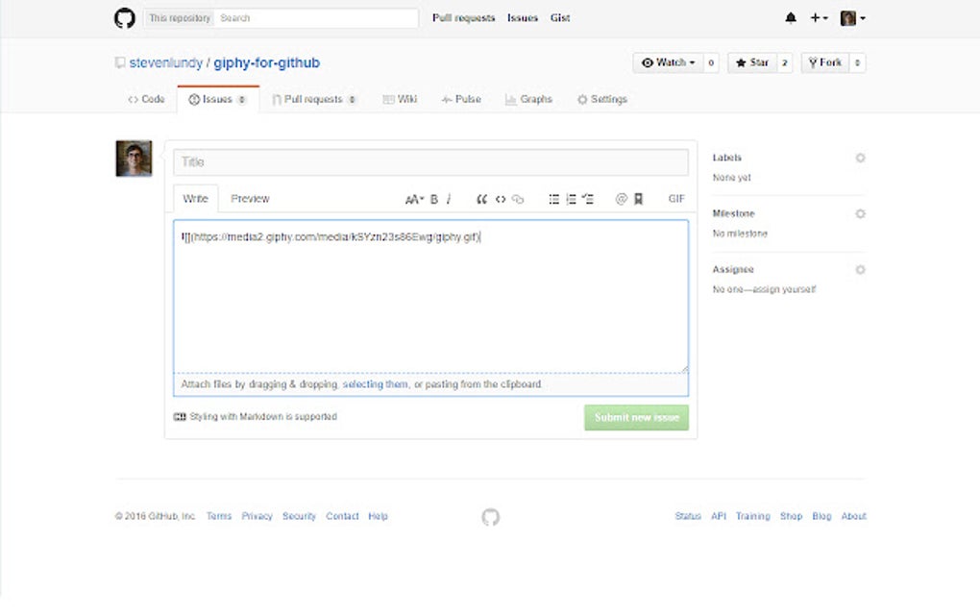Open footer Status link
980x613 pixels.
point(688,516)
